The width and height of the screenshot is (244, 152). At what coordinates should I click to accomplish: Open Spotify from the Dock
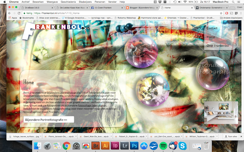[x=163, y=146]
